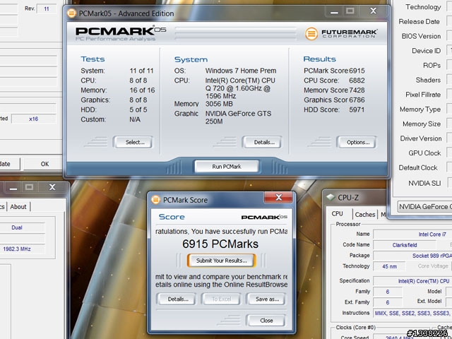Click the Technology field 45 nm

click(x=389, y=266)
